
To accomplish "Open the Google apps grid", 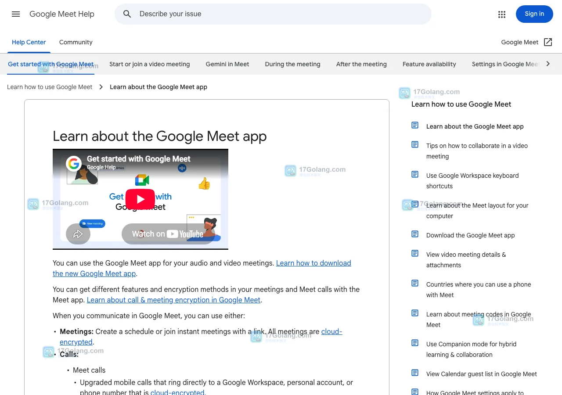I will (x=502, y=14).
